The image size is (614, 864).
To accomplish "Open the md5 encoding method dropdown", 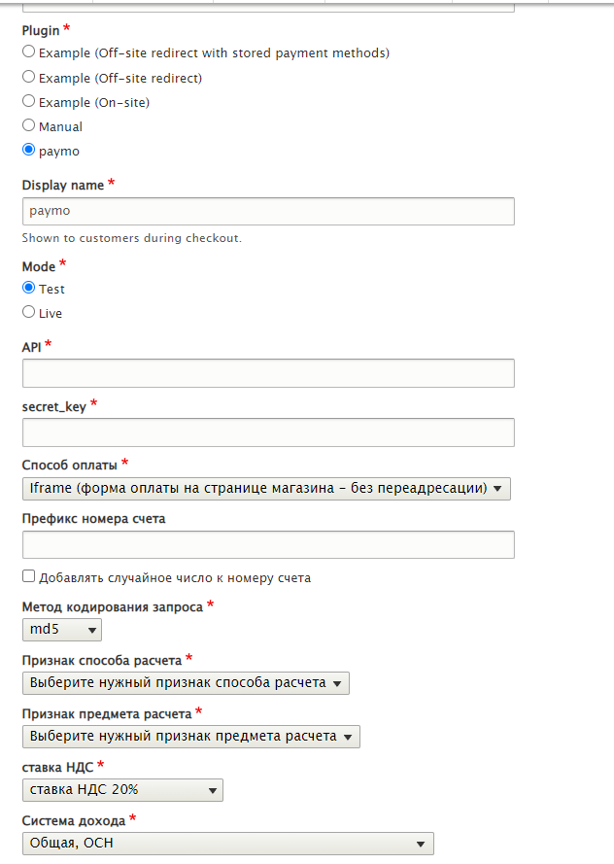I will point(61,629).
